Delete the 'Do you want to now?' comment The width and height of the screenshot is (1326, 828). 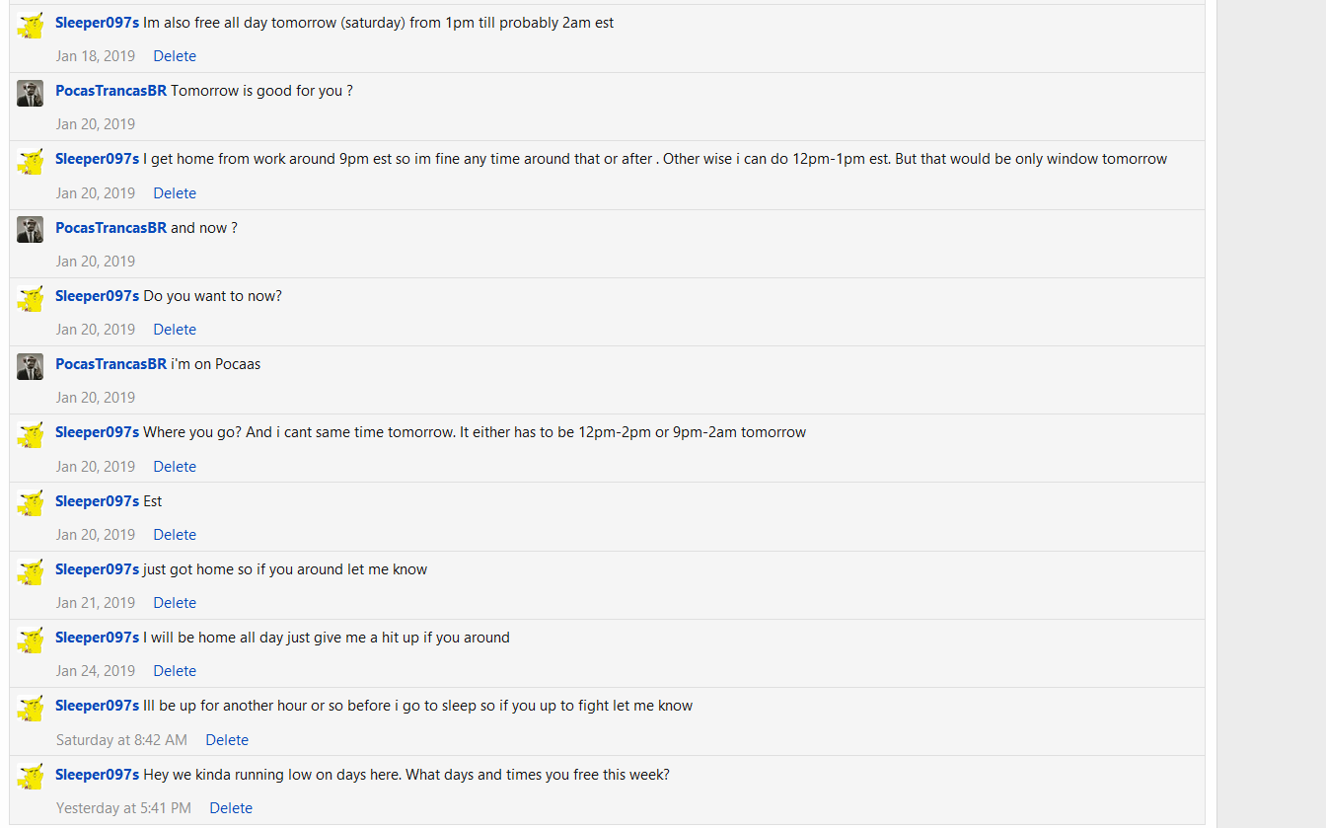coord(175,330)
